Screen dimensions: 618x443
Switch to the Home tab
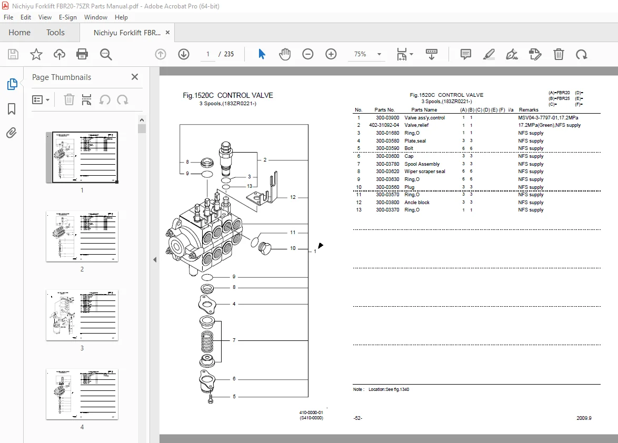(19, 33)
